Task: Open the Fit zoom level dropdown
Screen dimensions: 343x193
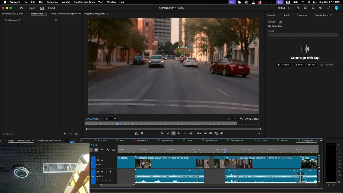Action: (110, 119)
